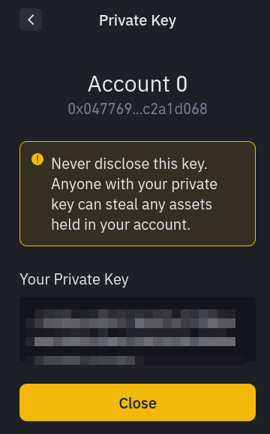This screenshot has height=434, width=270.
Task: Click the Account 0 heading
Action: 138,84
